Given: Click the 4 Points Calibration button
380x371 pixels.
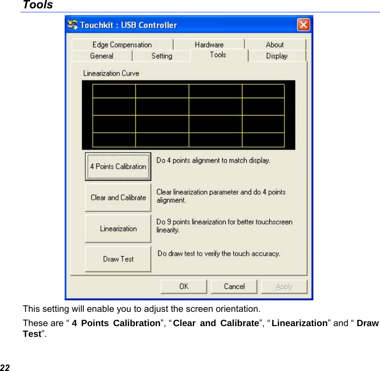Looking at the screenshot, I should [x=117, y=166].
